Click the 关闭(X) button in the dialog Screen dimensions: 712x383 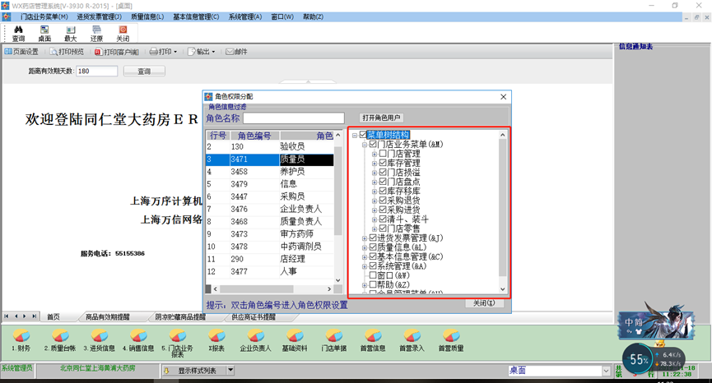click(x=485, y=302)
